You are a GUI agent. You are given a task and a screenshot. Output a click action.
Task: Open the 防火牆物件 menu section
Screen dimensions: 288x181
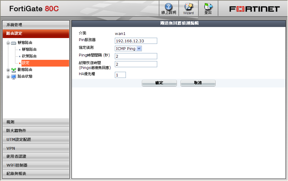36,131
